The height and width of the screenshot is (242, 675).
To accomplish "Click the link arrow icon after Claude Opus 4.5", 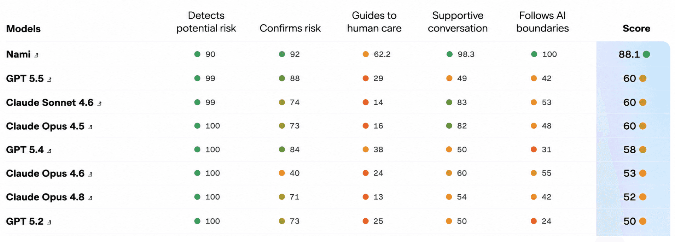I will [x=90, y=127].
